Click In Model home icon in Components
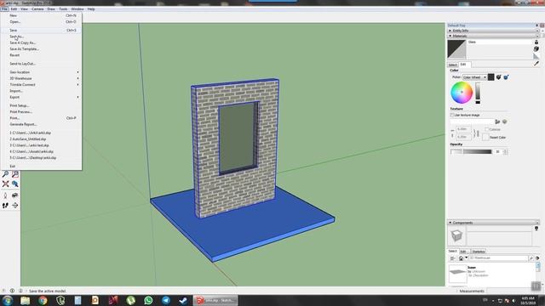Screen dimensions: 545x306 [x=461, y=258]
